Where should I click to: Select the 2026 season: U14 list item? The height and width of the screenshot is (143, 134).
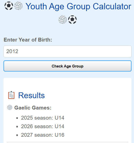43,126
